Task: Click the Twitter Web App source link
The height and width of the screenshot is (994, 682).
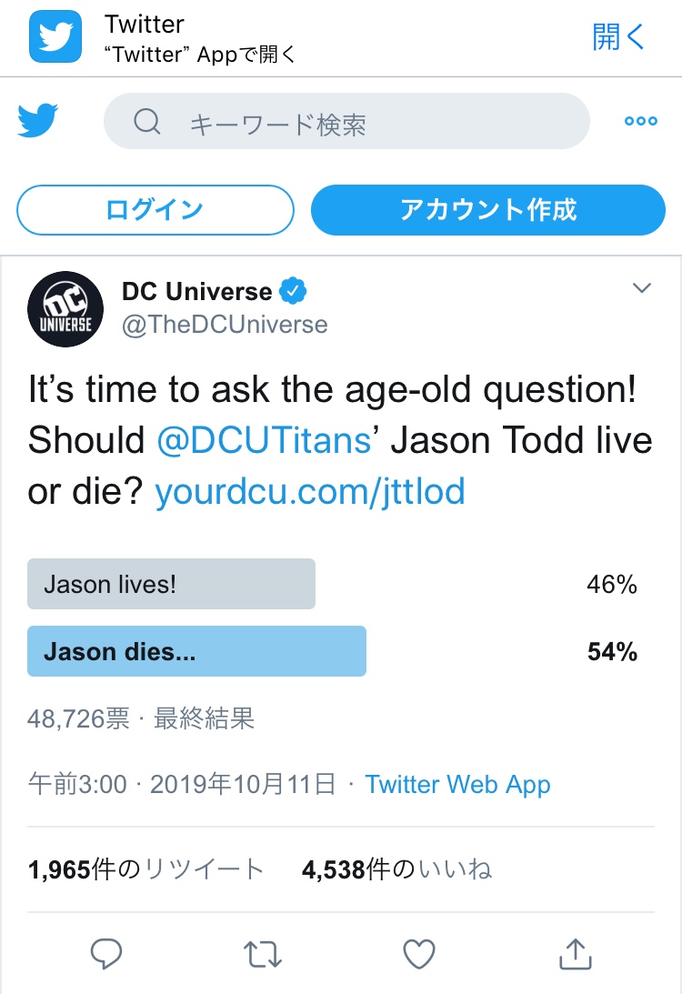Action: click(x=457, y=785)
